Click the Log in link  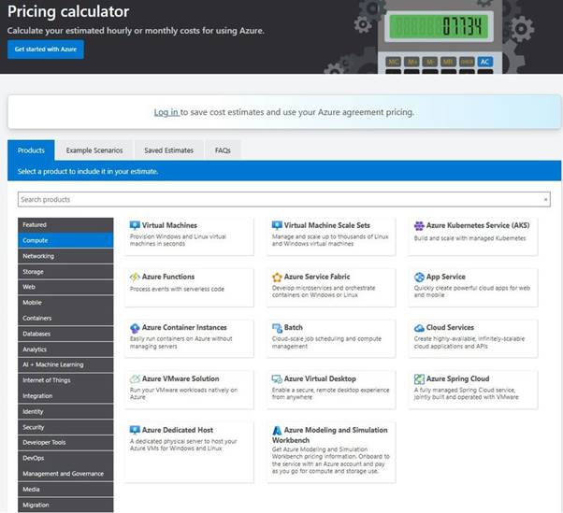(x=166, y=112)
